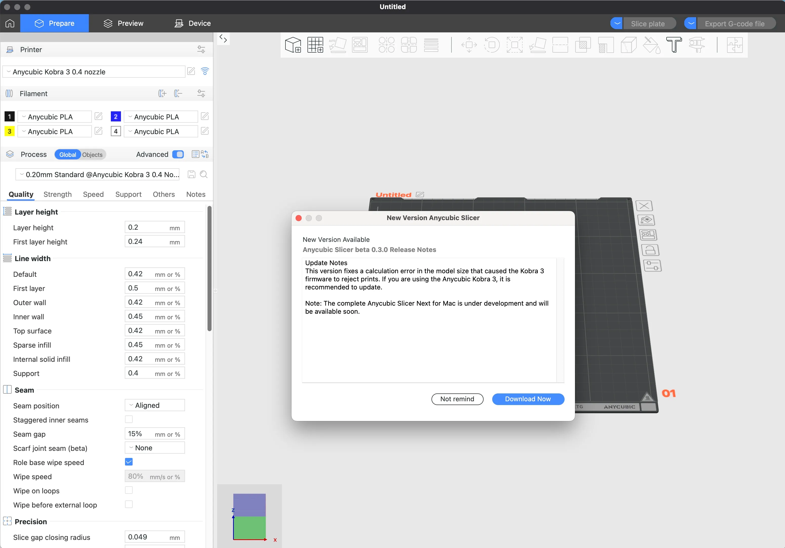Open printer settings sliders icon
Screen dimensions: 785x548
point(201,50)
